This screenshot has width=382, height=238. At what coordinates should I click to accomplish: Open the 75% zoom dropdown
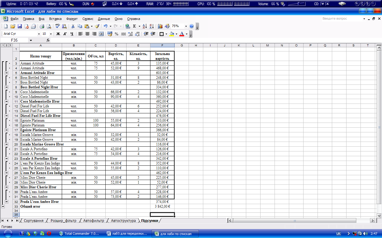tap(186, 26)
